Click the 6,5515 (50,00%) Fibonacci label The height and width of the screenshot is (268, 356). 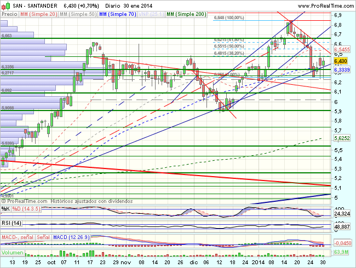coord(229,46)
